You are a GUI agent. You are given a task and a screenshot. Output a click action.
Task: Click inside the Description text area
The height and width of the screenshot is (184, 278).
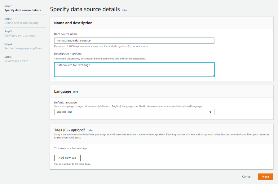[x=134, y=69]
